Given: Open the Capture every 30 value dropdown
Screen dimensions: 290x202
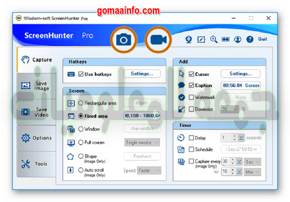Looking at the screenshot, I should tap(239, 162).
